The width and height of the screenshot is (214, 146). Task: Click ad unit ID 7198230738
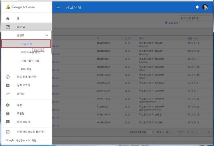click(103, 114)
